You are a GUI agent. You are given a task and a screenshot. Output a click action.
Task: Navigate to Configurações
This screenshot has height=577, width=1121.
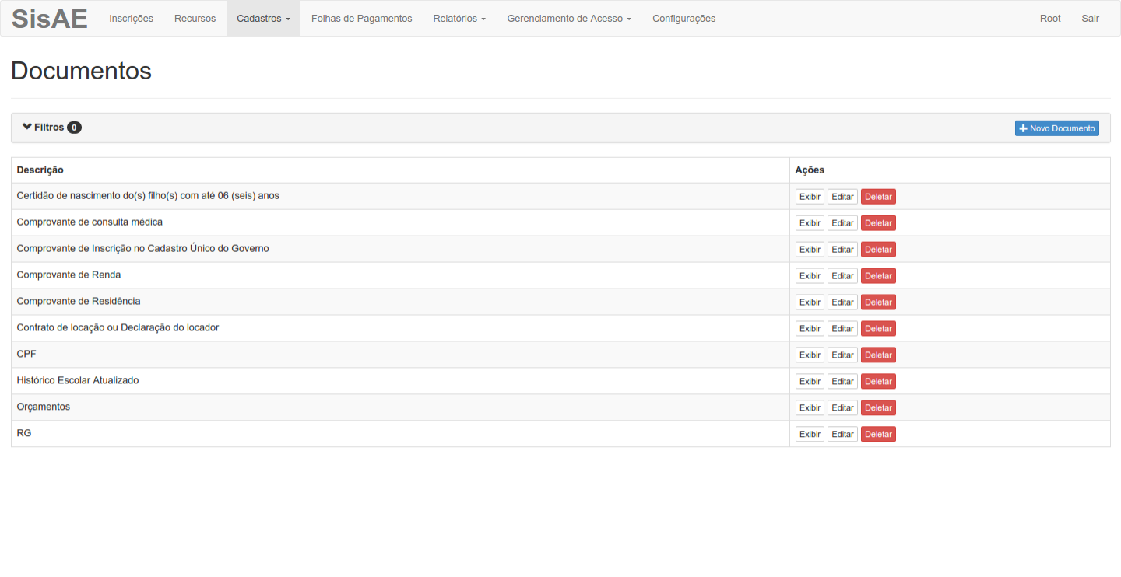684,19
